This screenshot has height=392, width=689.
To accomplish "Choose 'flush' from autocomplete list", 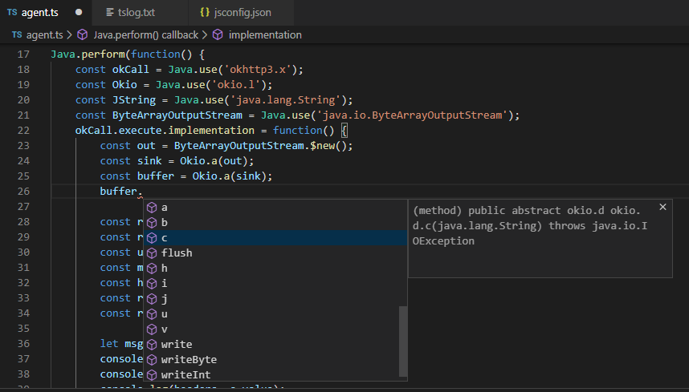I will coord(275,253).
